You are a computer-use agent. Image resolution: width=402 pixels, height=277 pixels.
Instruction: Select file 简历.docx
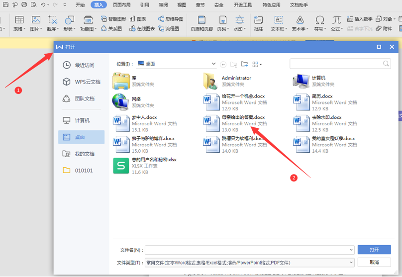click(325, 102)
